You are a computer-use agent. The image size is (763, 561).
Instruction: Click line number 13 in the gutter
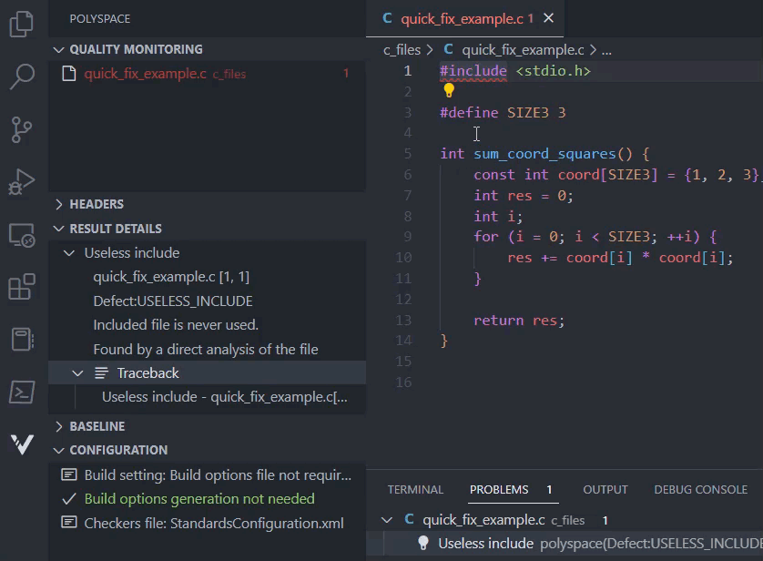(403, 321)
